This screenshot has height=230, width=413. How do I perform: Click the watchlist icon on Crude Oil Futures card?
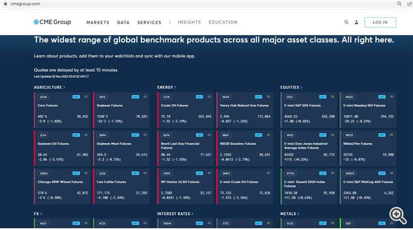pyautogui.click(x=208, y=97)
